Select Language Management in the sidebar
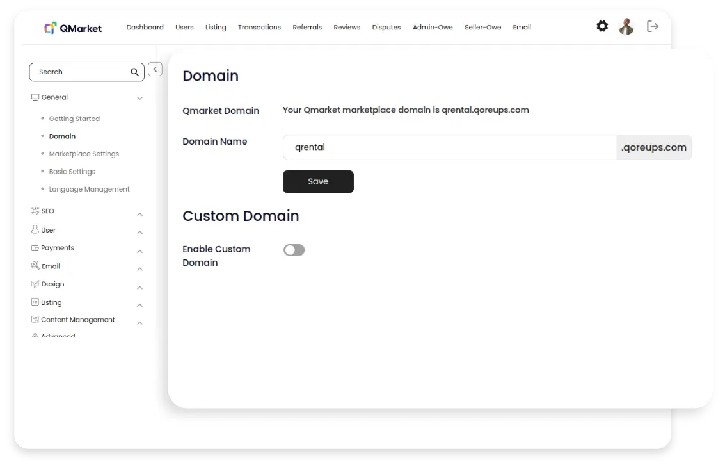The height and width of the screenshot is (467, 725). tap(89, 189)
